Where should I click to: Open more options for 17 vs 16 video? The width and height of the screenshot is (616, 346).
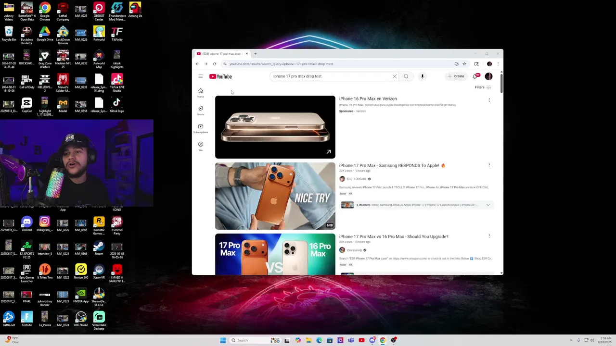489,236
